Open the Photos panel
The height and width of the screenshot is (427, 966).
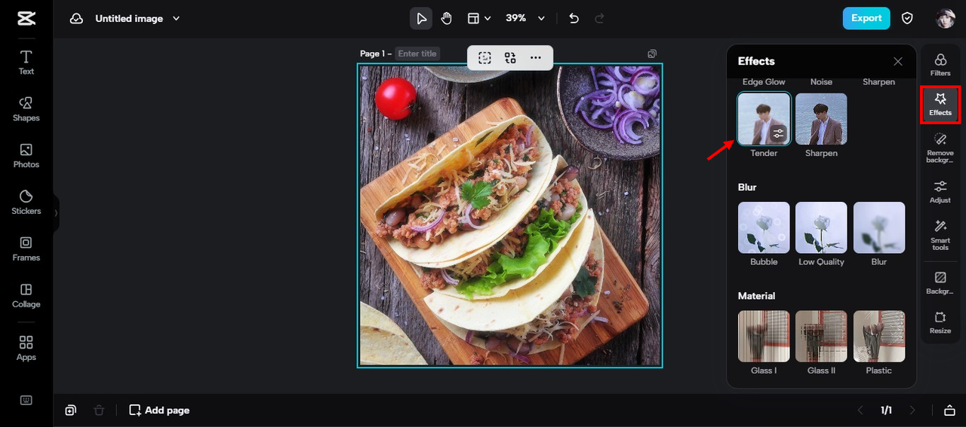(x=26, y=156)
